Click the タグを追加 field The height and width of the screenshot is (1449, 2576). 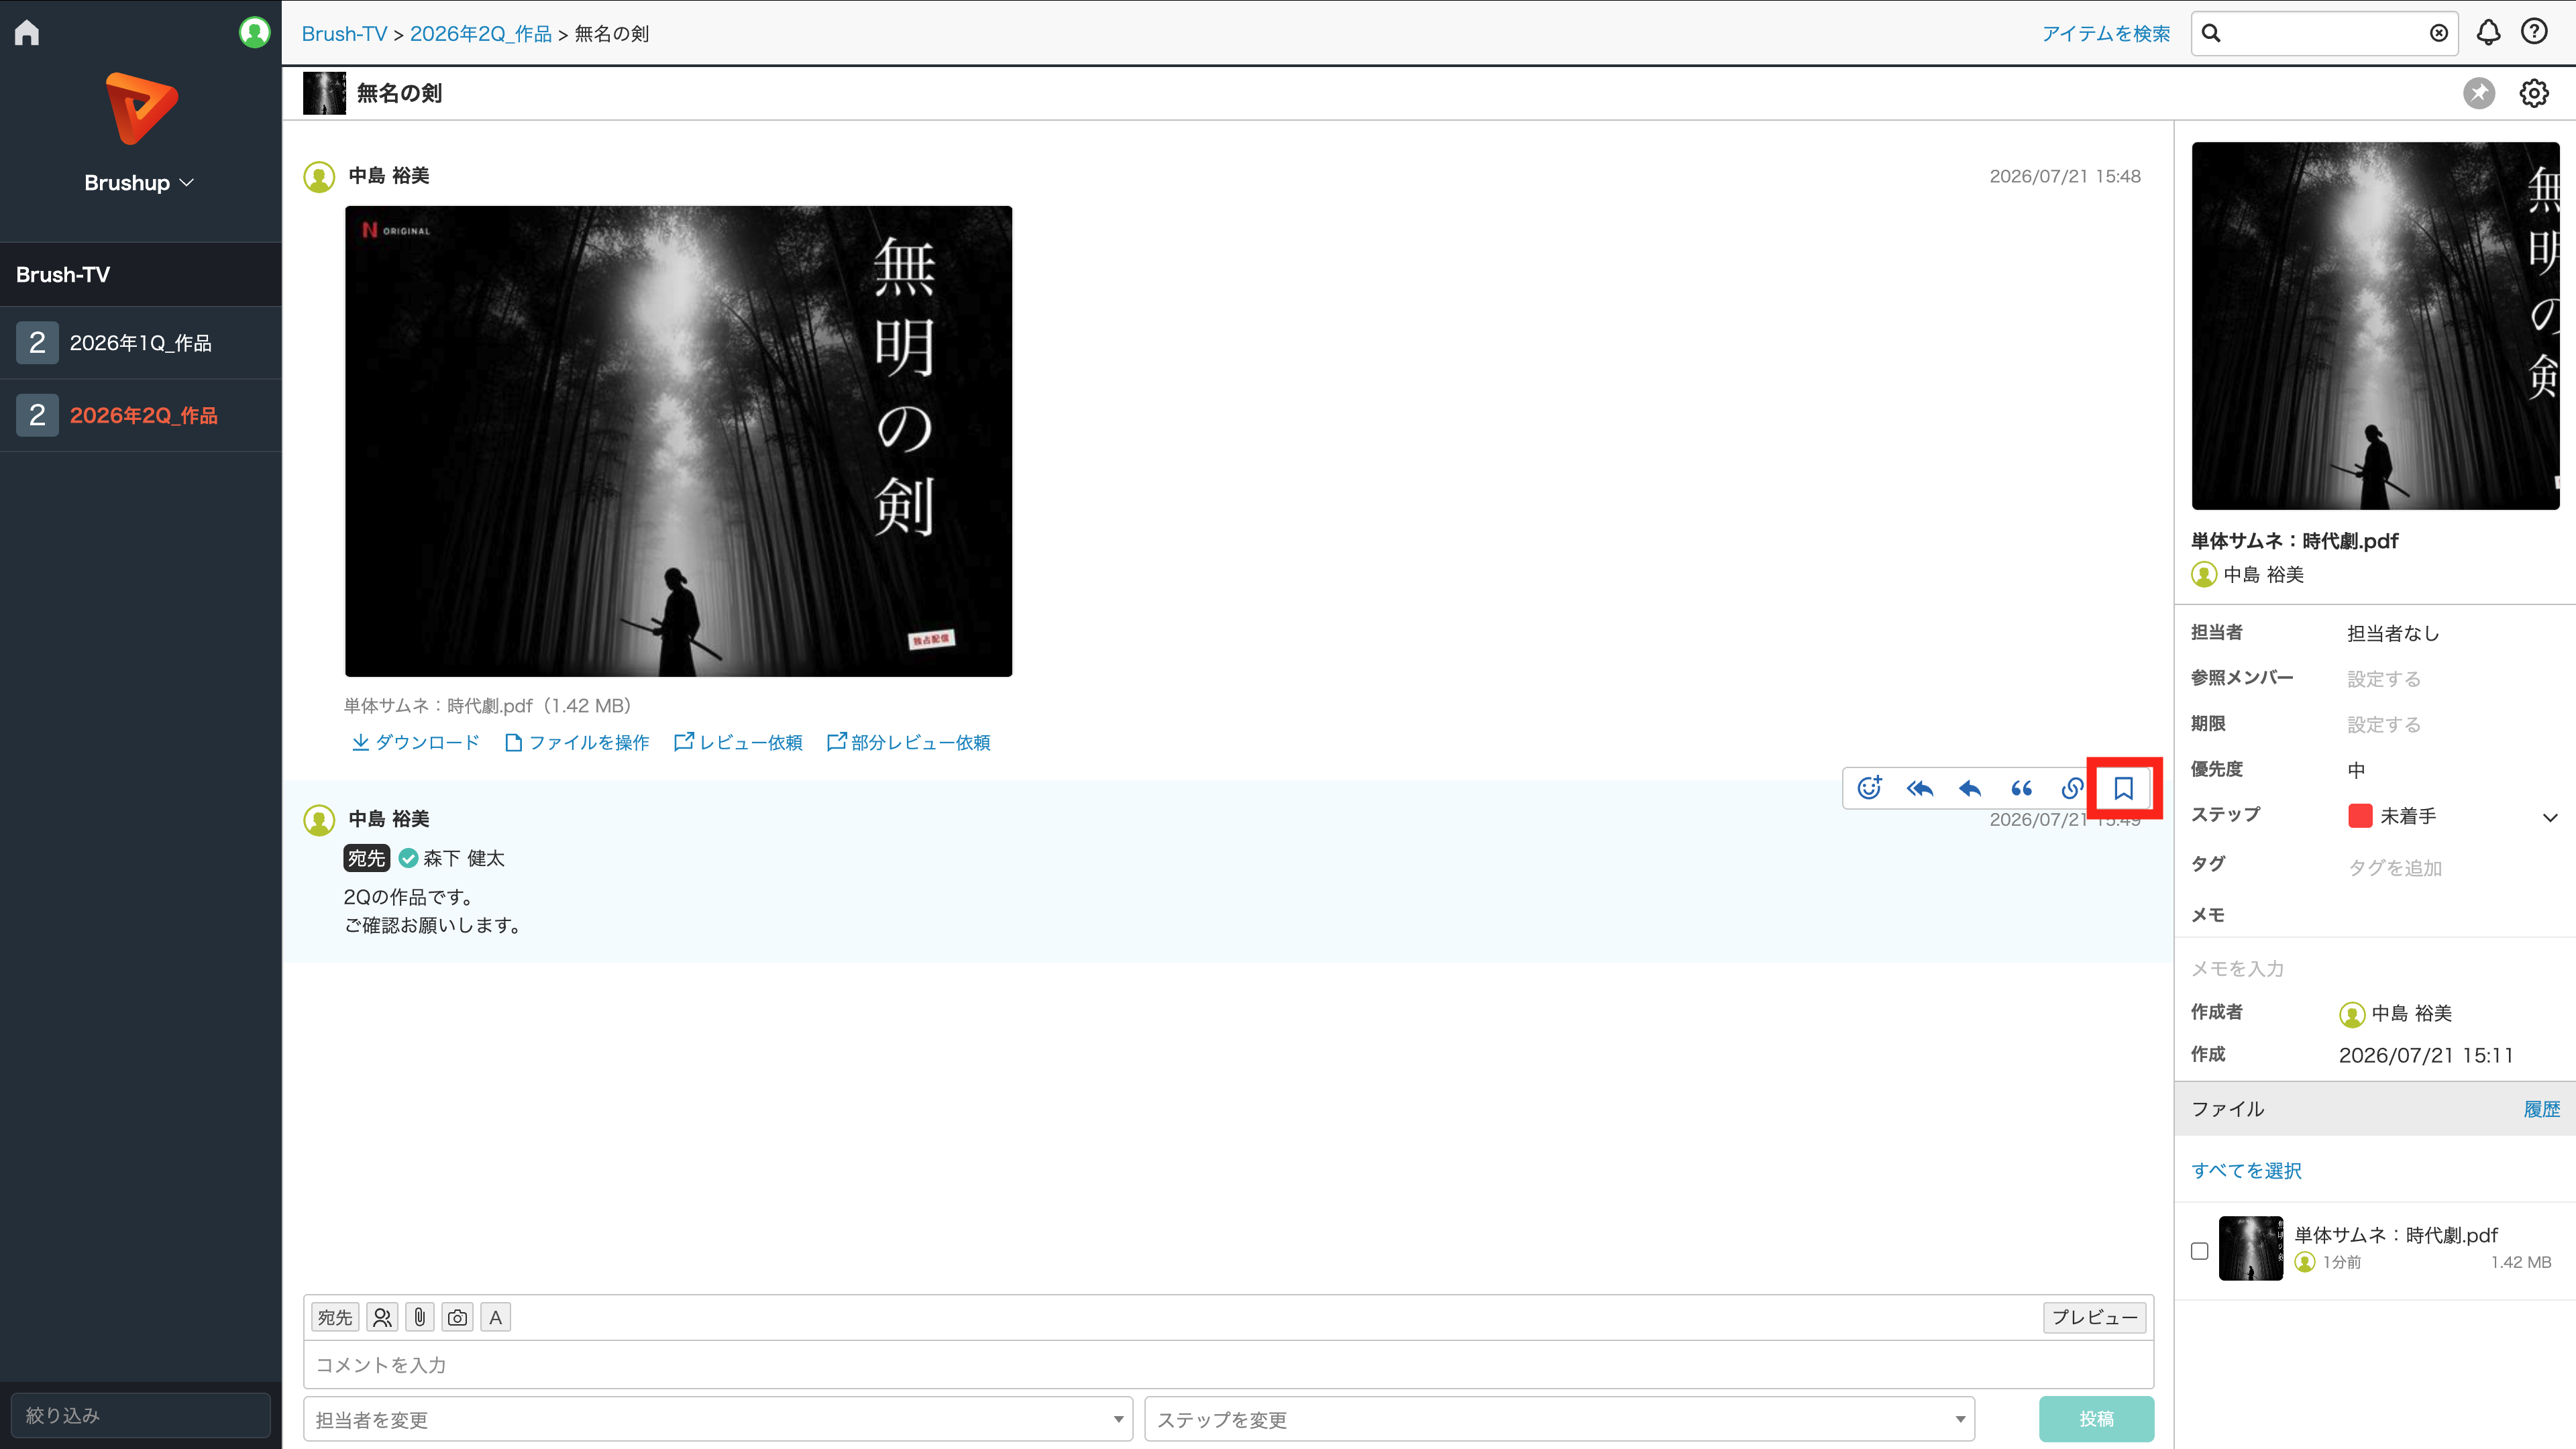point(2395,868)
